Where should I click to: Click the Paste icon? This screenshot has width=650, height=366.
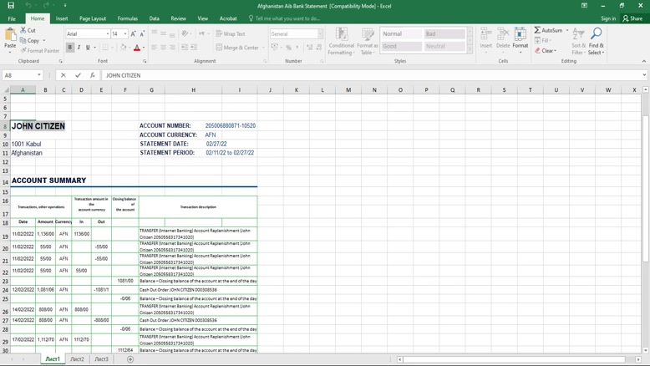click(11, 36)
